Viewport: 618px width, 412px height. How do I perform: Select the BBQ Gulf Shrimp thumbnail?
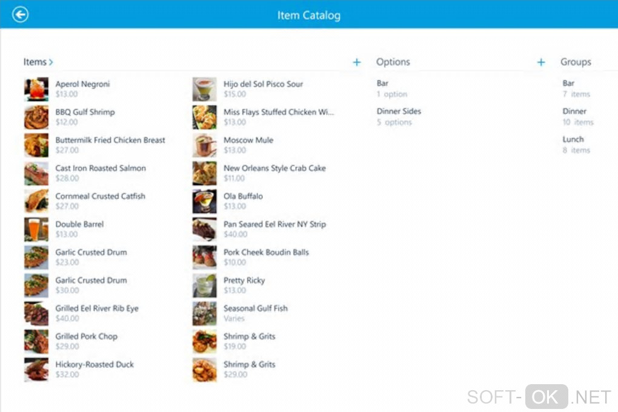(36, 117)
